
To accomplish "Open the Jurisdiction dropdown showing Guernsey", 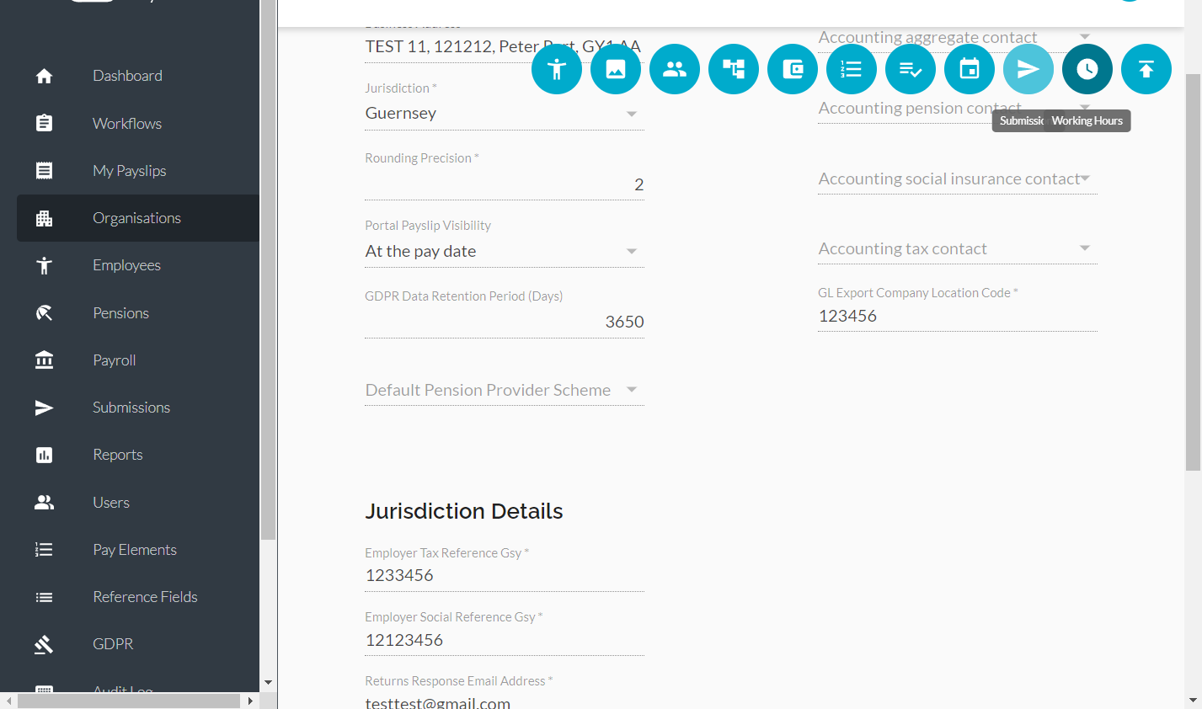I will [x=505, y=114].
